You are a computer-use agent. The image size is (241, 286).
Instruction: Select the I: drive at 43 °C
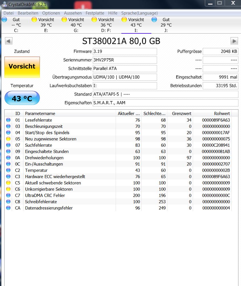tap(136, 25)
